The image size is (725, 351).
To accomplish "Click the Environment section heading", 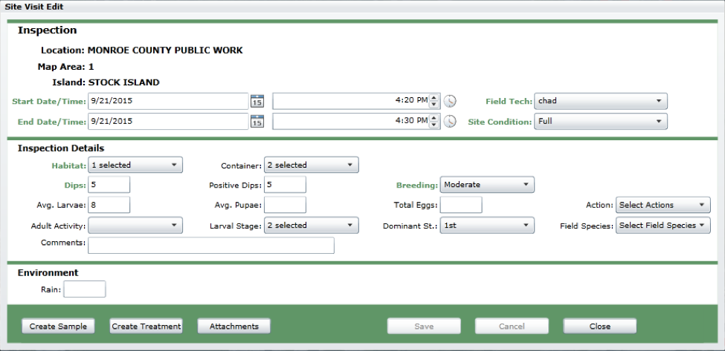I will 48,272.
